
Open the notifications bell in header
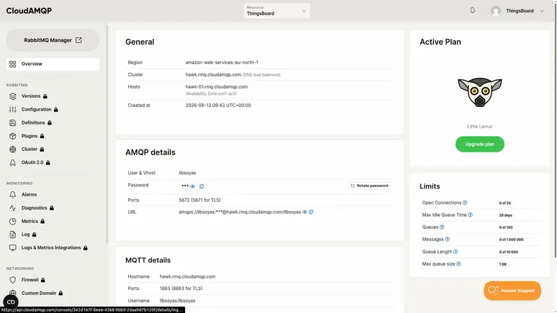[x=473, y=10]
